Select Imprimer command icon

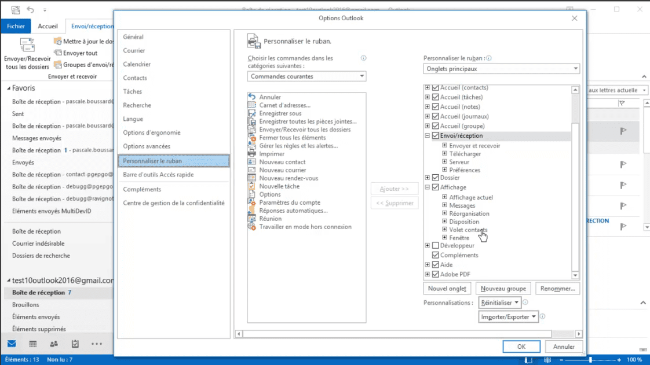tap(251, 153)
